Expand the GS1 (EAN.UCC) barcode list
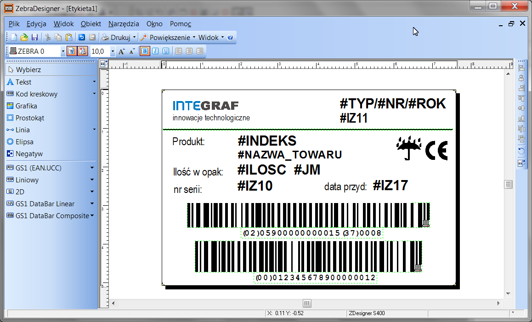 point(92,168)
